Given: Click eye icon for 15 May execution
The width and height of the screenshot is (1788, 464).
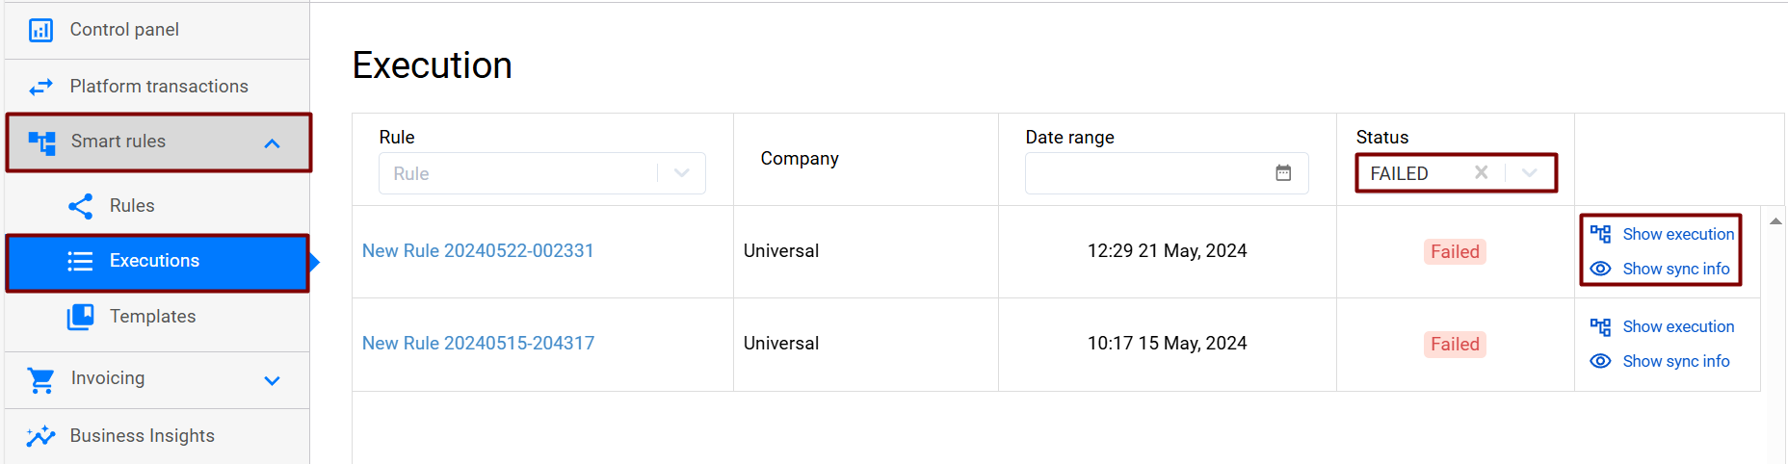Looking at the screenshot, I should click(1600, 361).
